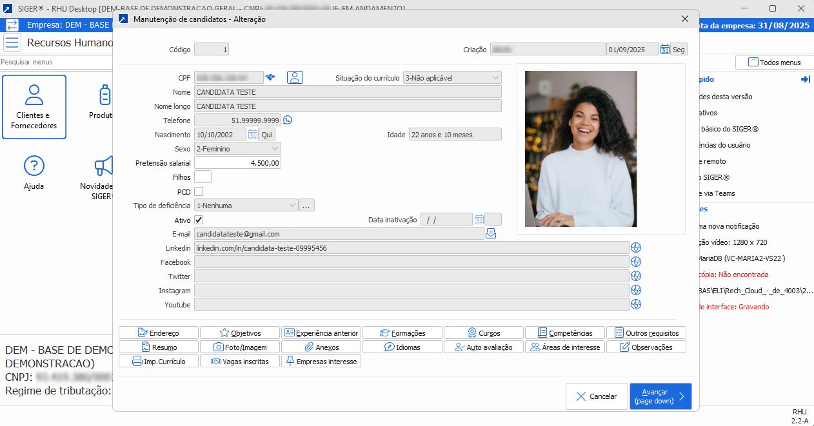Open the Linkedin link globe icon
This screenshot has height=426, width=814.
tap(636, 247)
